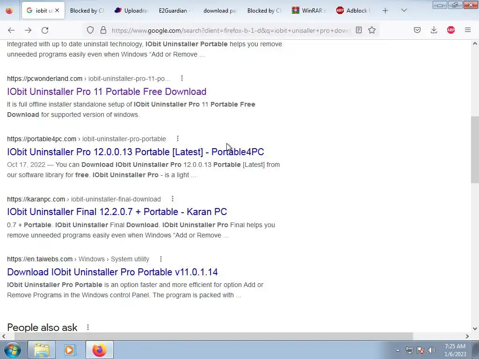This screenshot has height=359, width=479.
Task: Open IObit Uninstaller Pro 11 Portable Free Download
Action: [107, 92]
